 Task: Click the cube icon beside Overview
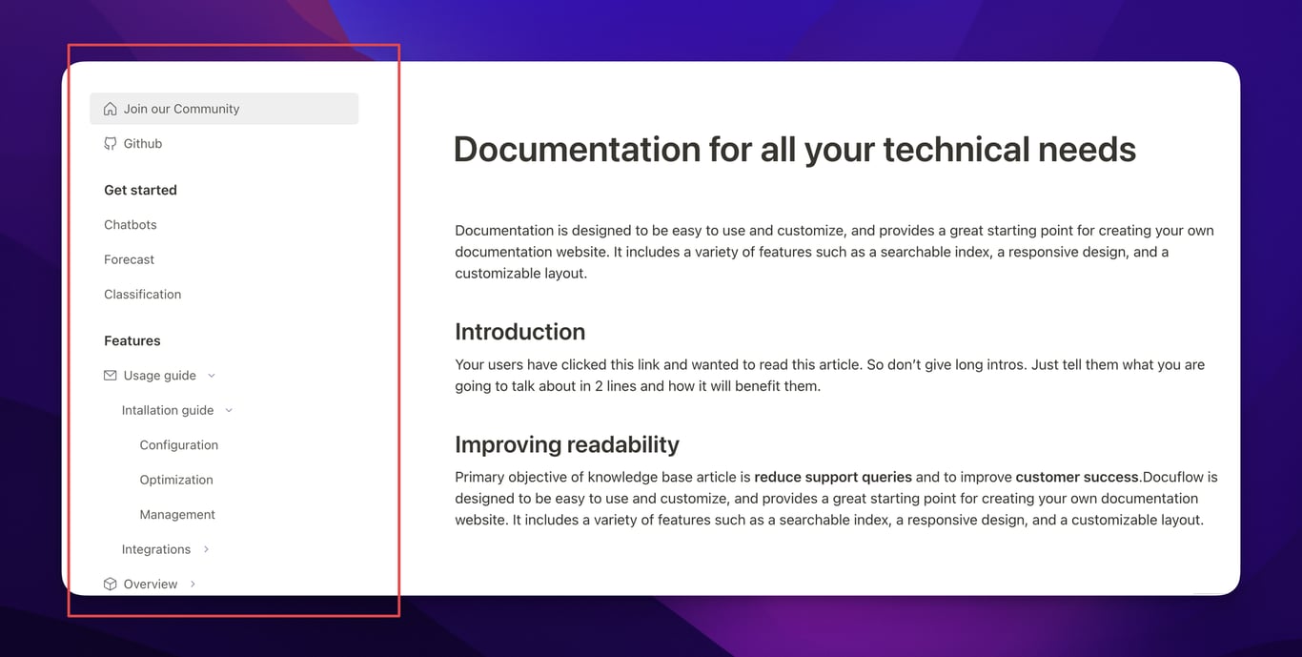pyautogui.click(x=111, y=585)
